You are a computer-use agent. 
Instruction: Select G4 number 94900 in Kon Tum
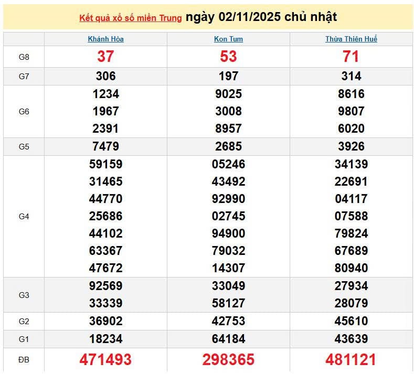(x=228, y=233)
